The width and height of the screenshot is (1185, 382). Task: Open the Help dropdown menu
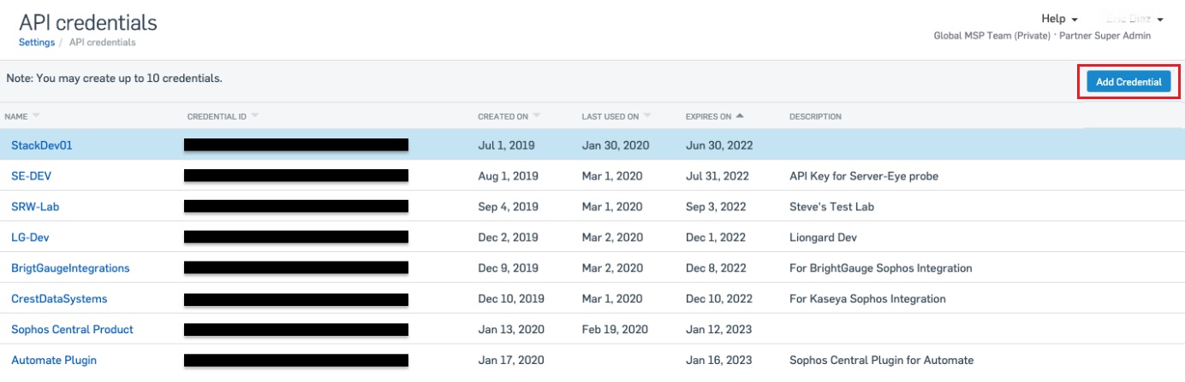tap(1058, 19)
